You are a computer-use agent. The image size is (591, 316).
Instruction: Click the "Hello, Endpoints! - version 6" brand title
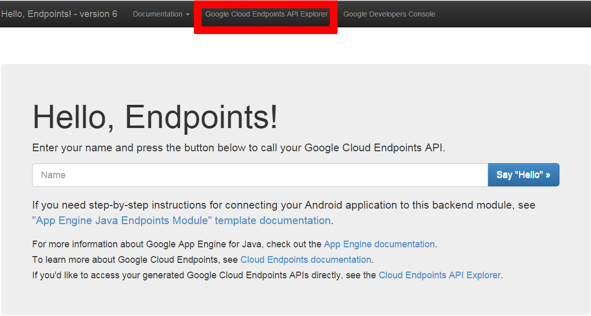pos(59,14)
